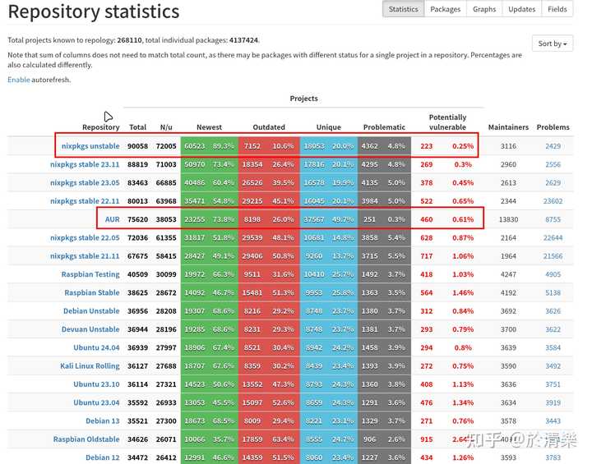Select the Projects group header
The height and width of the screenshot is (464, 592).
click(303, 99)
